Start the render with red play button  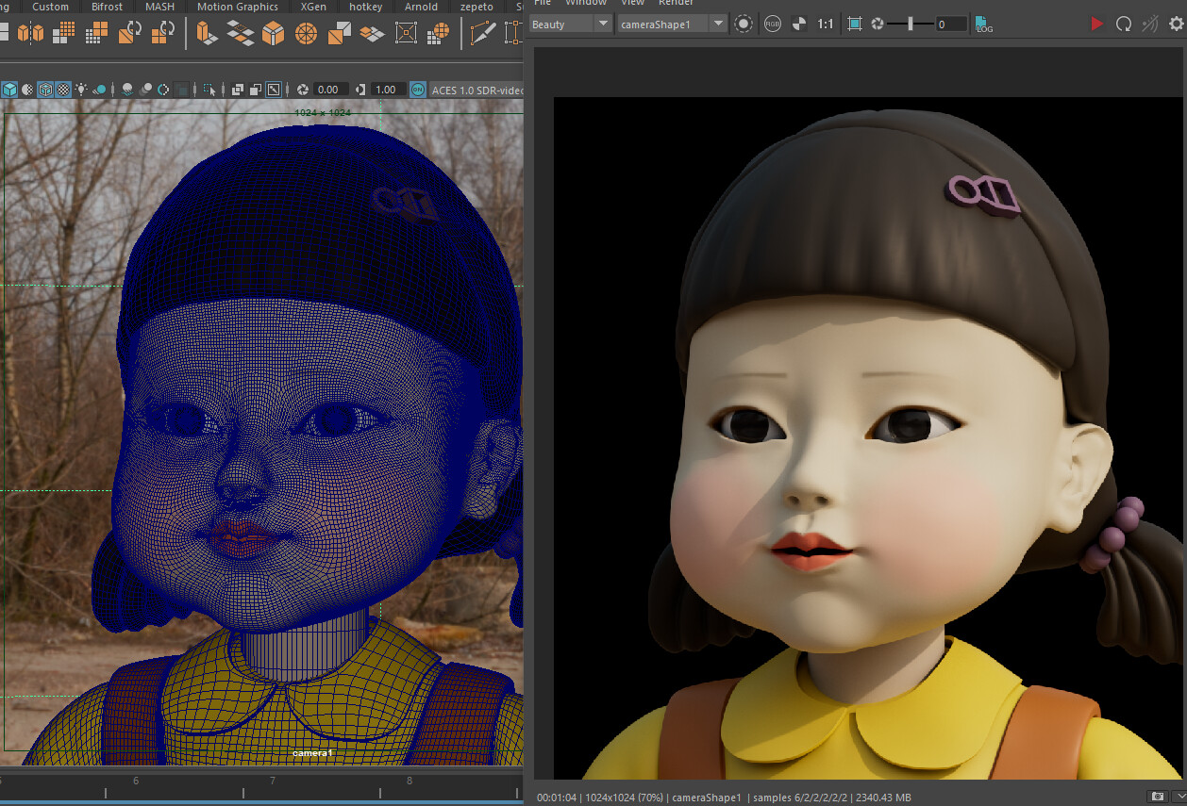coord(1096,24)
